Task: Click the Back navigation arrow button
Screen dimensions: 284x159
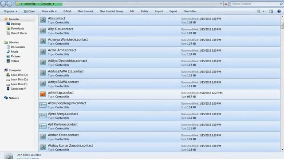Action: pyautogui.click(x=3, y=4)
